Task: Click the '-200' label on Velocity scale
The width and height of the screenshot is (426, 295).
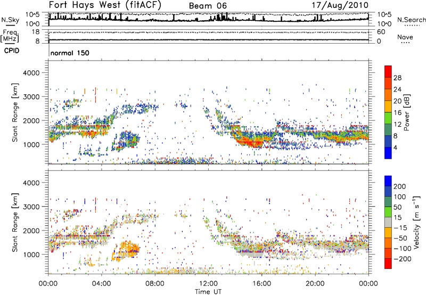Action: (403, 259)
